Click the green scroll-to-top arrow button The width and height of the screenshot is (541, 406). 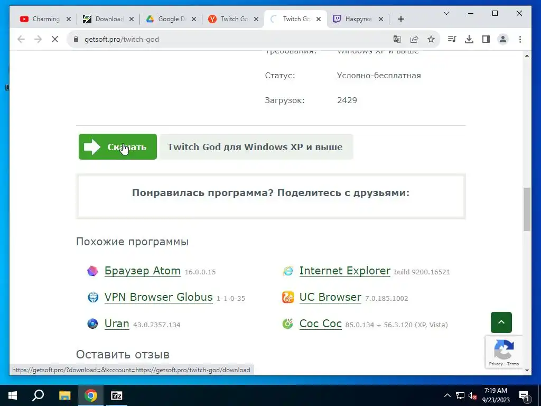[501, 322]
